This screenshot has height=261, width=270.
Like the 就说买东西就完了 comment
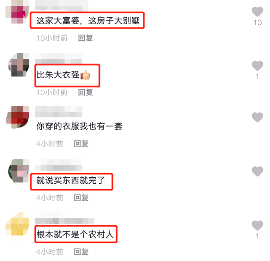pyautogui.click(x=257, y=171)
